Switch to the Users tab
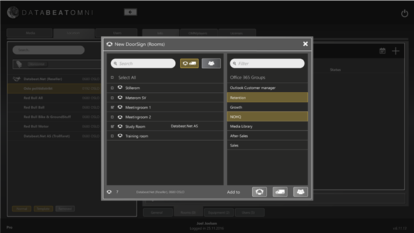Screen dimensions: 414x233 (x=117, y=33)
